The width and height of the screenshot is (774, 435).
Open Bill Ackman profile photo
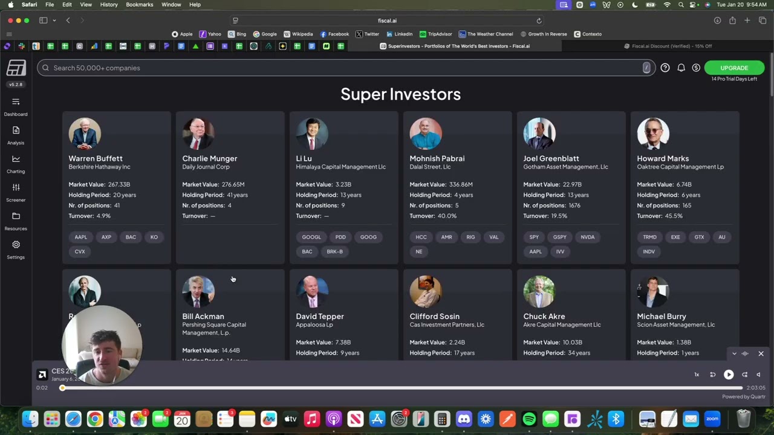tap(198, 292)
